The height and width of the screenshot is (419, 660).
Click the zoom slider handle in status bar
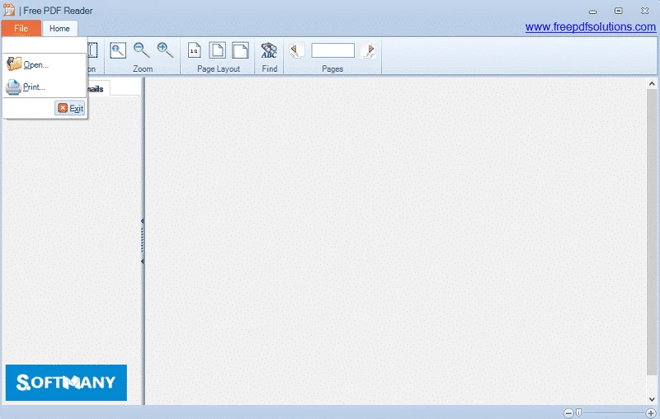579,412
